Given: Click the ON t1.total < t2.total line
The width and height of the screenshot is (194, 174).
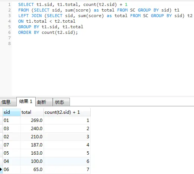Looking at the screenshot, I should click(47, 21).
